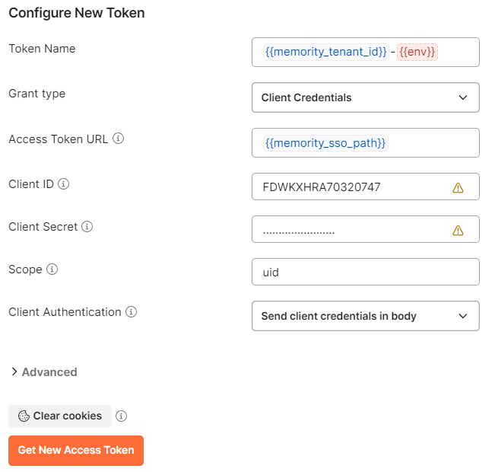This screenshot has height=472, width=498.
Task: Click the info icon beside Scope label
Action: 52,269
